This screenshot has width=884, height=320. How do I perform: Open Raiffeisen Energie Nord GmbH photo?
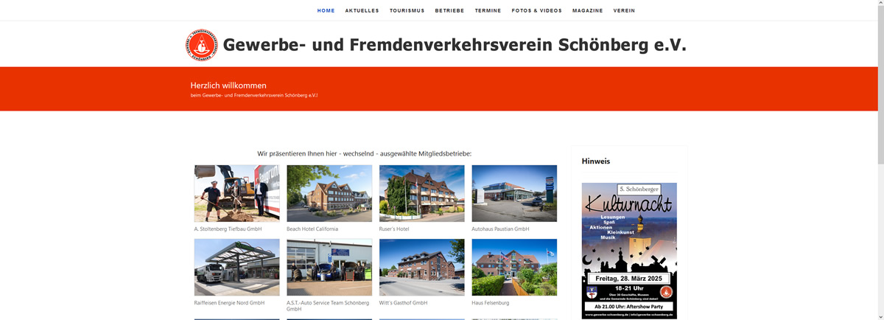click(236, 267)
